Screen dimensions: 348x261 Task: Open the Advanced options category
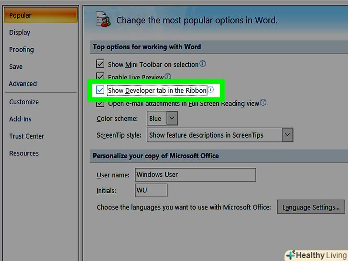(x=23, y=84)
